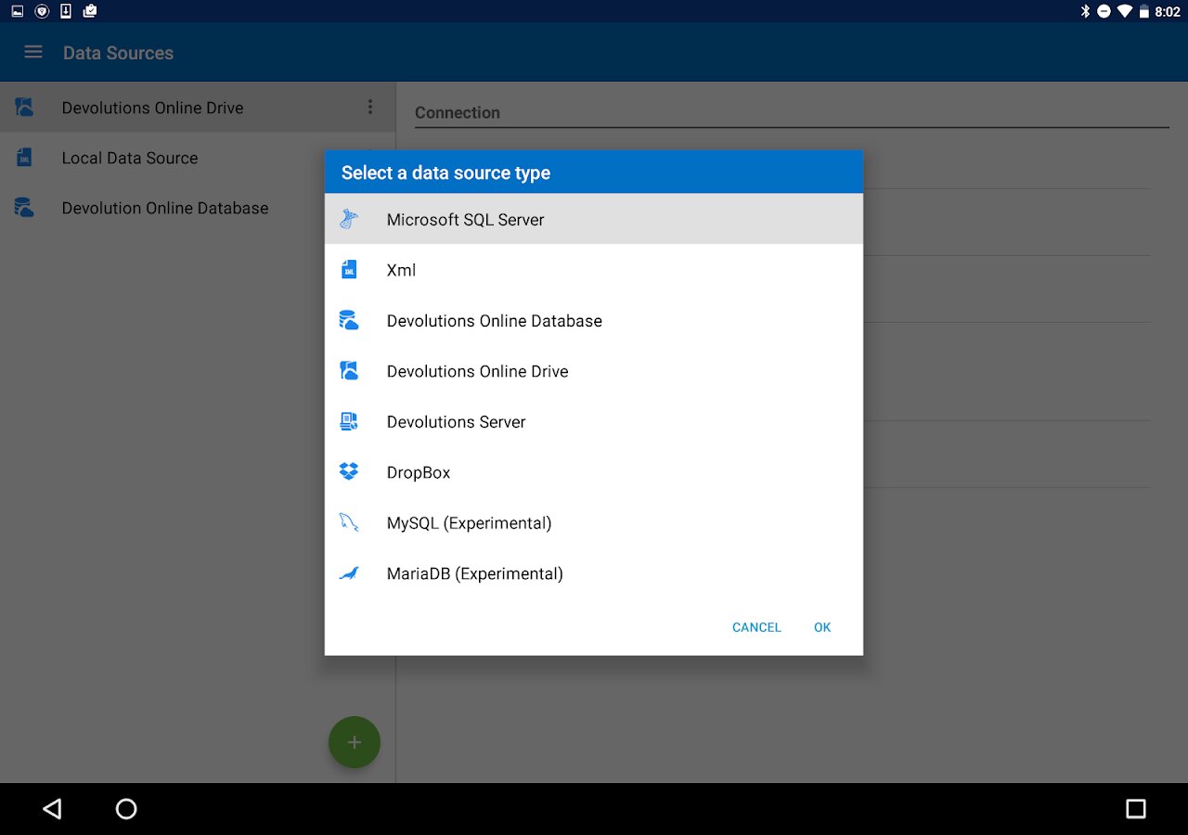This screenshot has width=1188, height=835.
Task: Tap the Android back navigation button
Action: pos(52,809)
